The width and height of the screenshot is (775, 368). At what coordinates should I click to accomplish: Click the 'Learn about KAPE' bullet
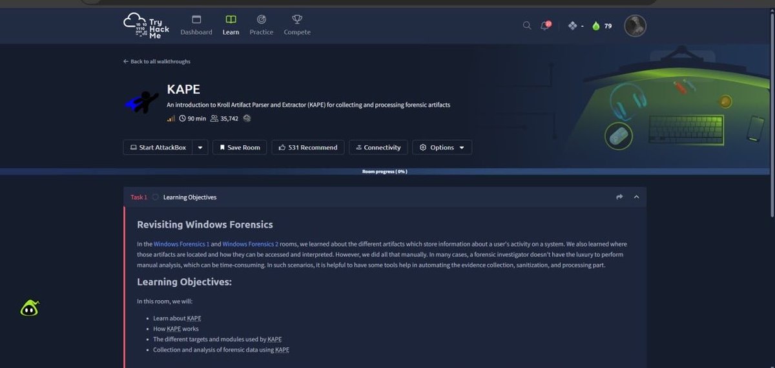click(x=177, y=318)
